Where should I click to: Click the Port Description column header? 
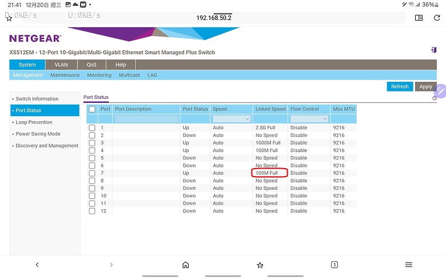point(133,109)
